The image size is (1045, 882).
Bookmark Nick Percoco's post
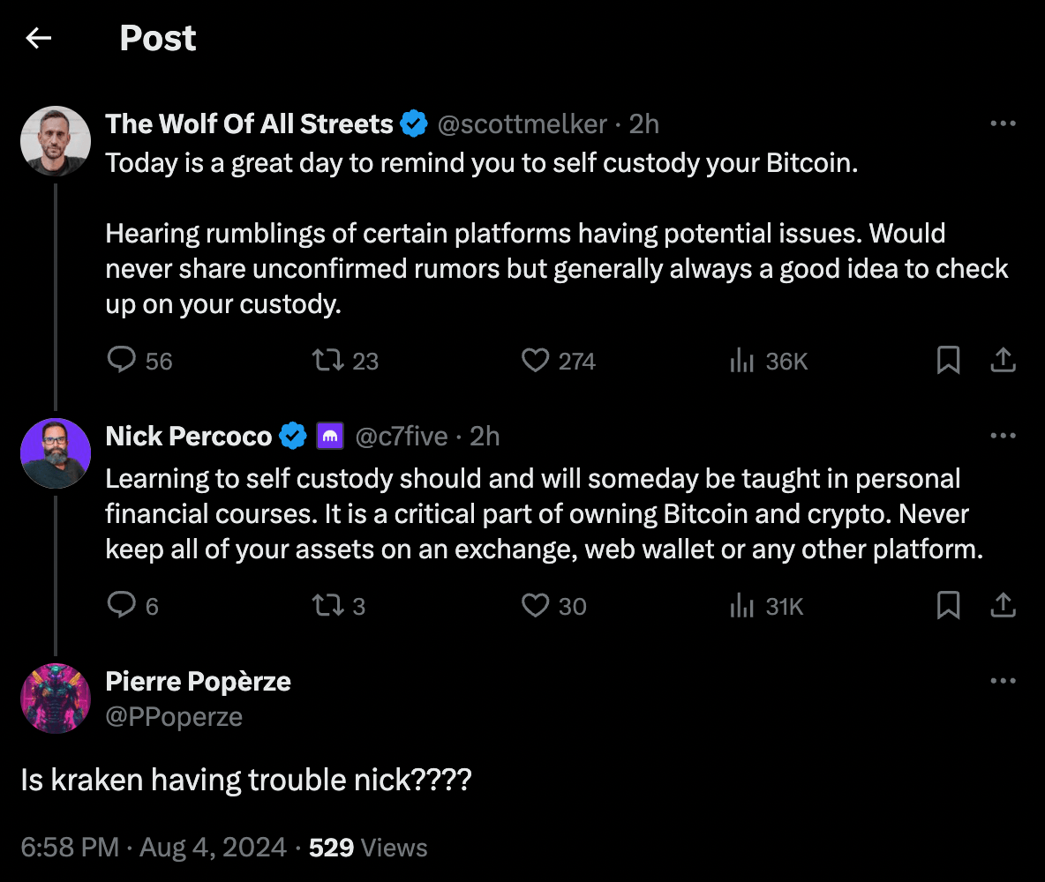click(x=948, y=606)
